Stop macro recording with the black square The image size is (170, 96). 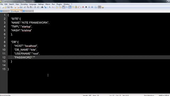click(86, 7)
